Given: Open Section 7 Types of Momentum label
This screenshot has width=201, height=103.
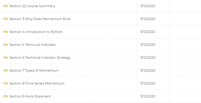Looking at the screenshot, I should coord(34,71).
